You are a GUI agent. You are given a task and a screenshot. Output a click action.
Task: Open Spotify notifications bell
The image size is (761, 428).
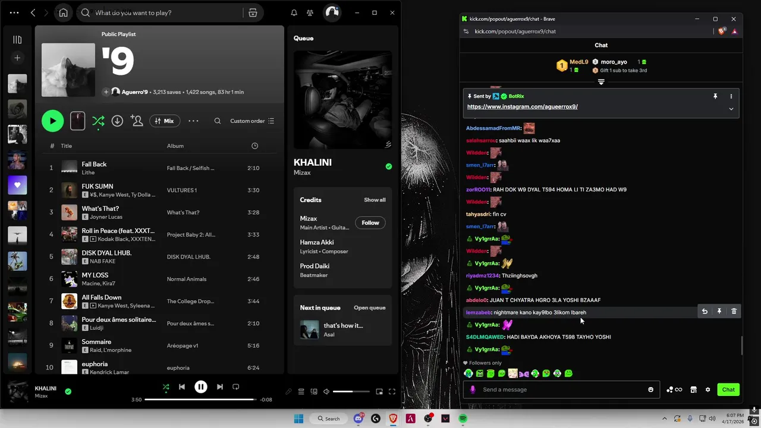coord(294,12)
